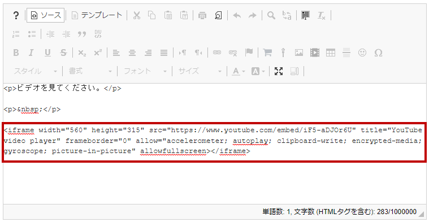The width and height of the screenshot is (429, 222).
Task: Click the Unlink icon
Action: [x=233, y=53]
